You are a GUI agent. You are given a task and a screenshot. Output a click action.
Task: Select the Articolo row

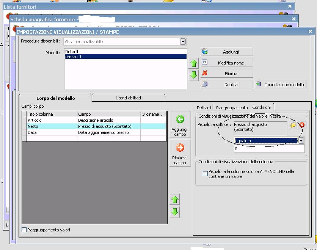[x=94, y=120]
